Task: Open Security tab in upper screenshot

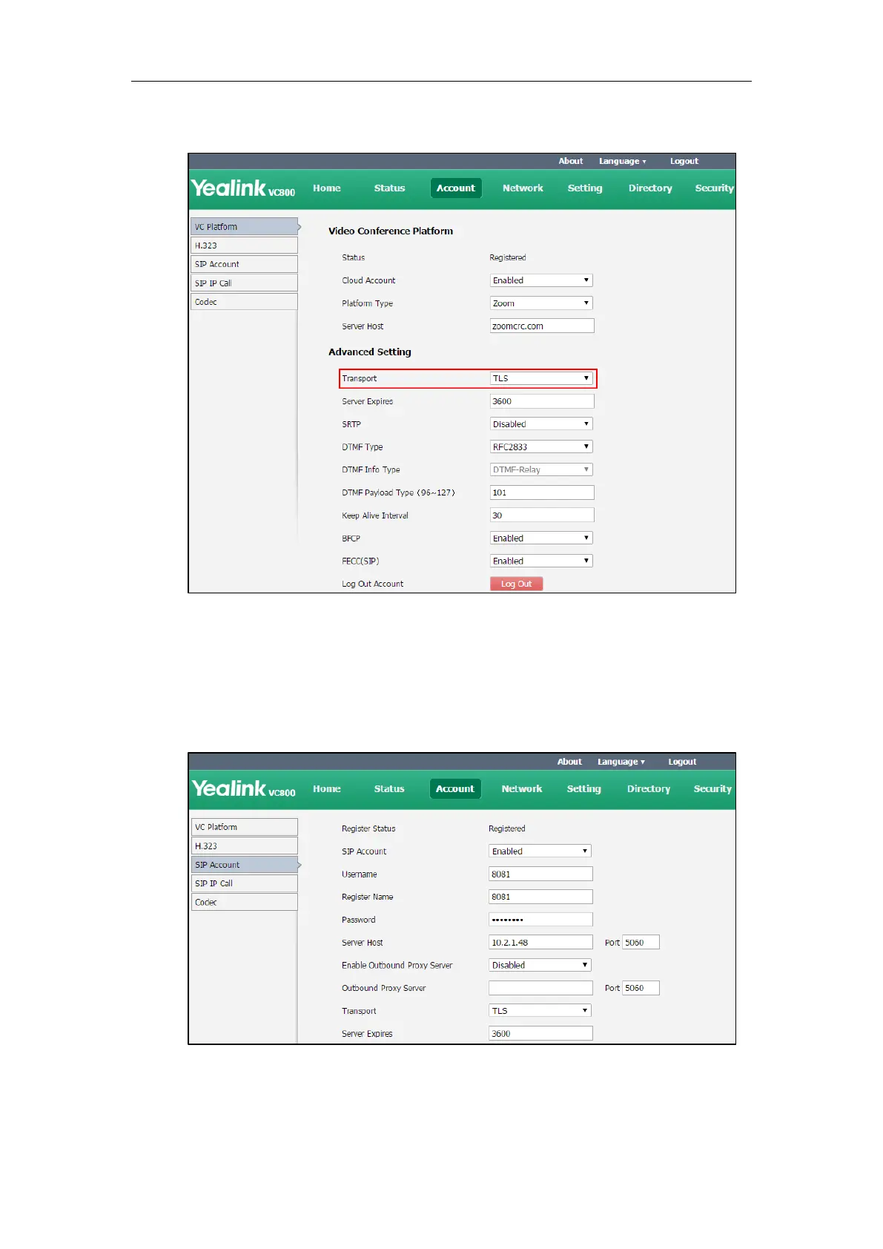Action: (x=714, y=188)
